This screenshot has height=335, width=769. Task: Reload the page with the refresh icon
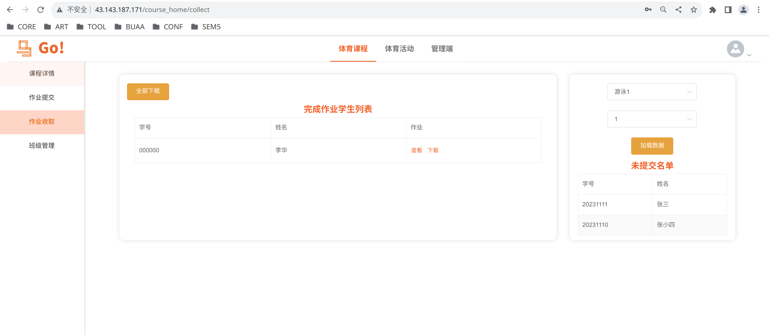click(40, 10)
